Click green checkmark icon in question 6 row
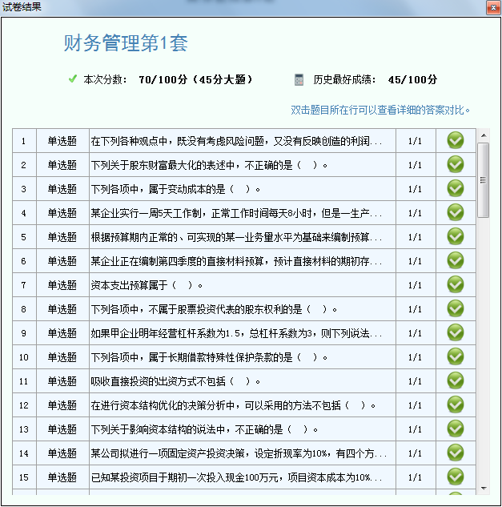This screenshot has height=507, width=502. pos(456,260)
